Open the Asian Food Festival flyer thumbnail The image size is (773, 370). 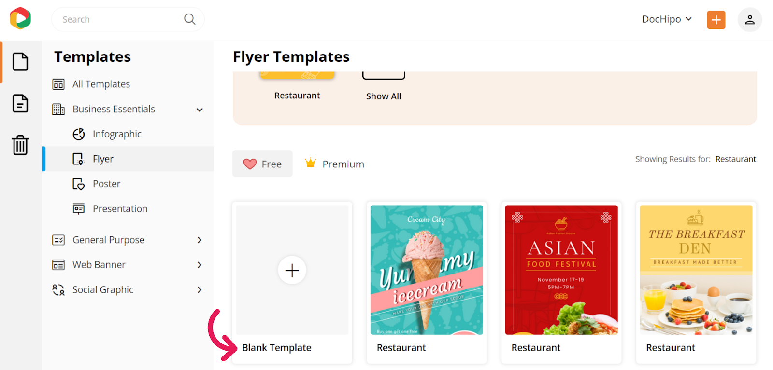pos(561,270)
